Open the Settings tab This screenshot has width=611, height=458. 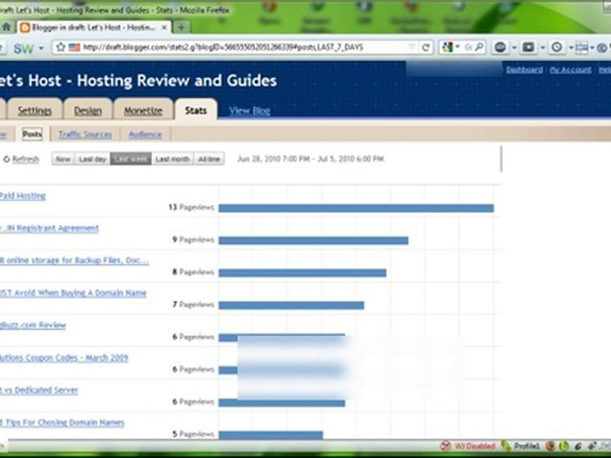(x=34, y=111)
